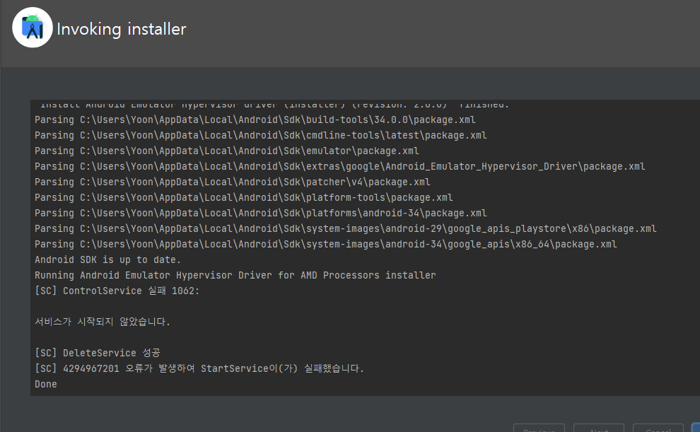The height and width of the screenshot is (432, 700).
Task: Click the '4294967201' StartService error line
Action: (x=199, y=368)
